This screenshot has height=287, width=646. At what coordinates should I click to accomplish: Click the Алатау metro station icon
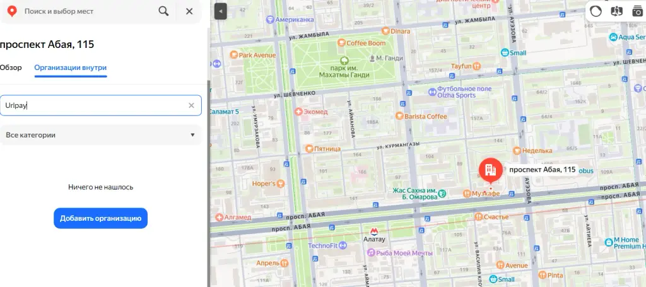point(374,231)
